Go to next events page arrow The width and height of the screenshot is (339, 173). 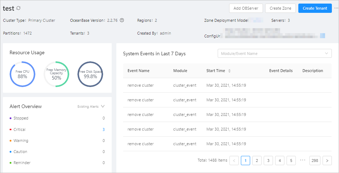point(327,161)
